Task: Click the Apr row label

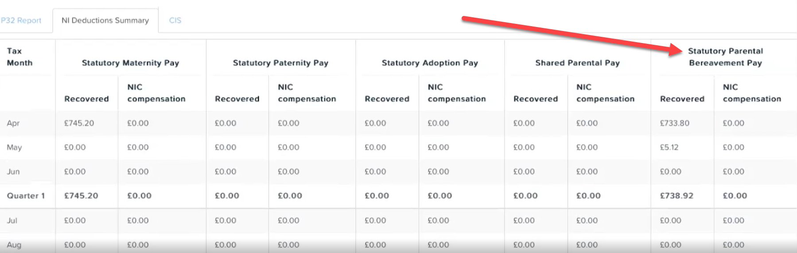Action: click(x=13, y=123)
